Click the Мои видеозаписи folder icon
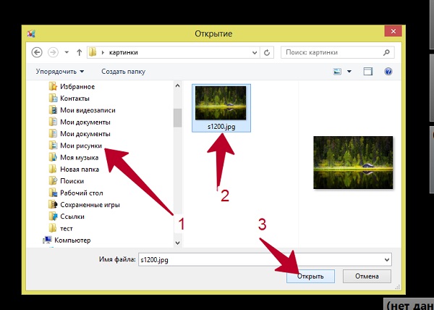The height and width of the screenshot is (310, 434). point(53,110)
